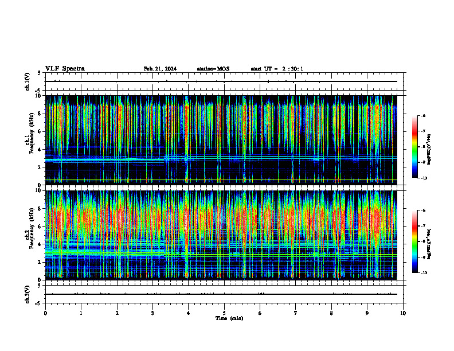Click the "5" minute tick label on time axis
Image resolution: width=454 pixels, height=351 pixels.
pos(224,313)
